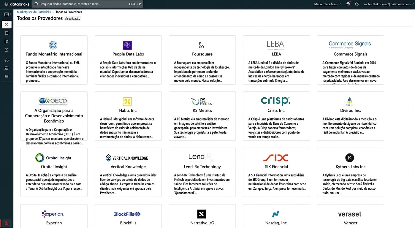Go to 'Marketplace do Databricks' breadcrumb link
The image size is (415, 228).
point(34,12)
